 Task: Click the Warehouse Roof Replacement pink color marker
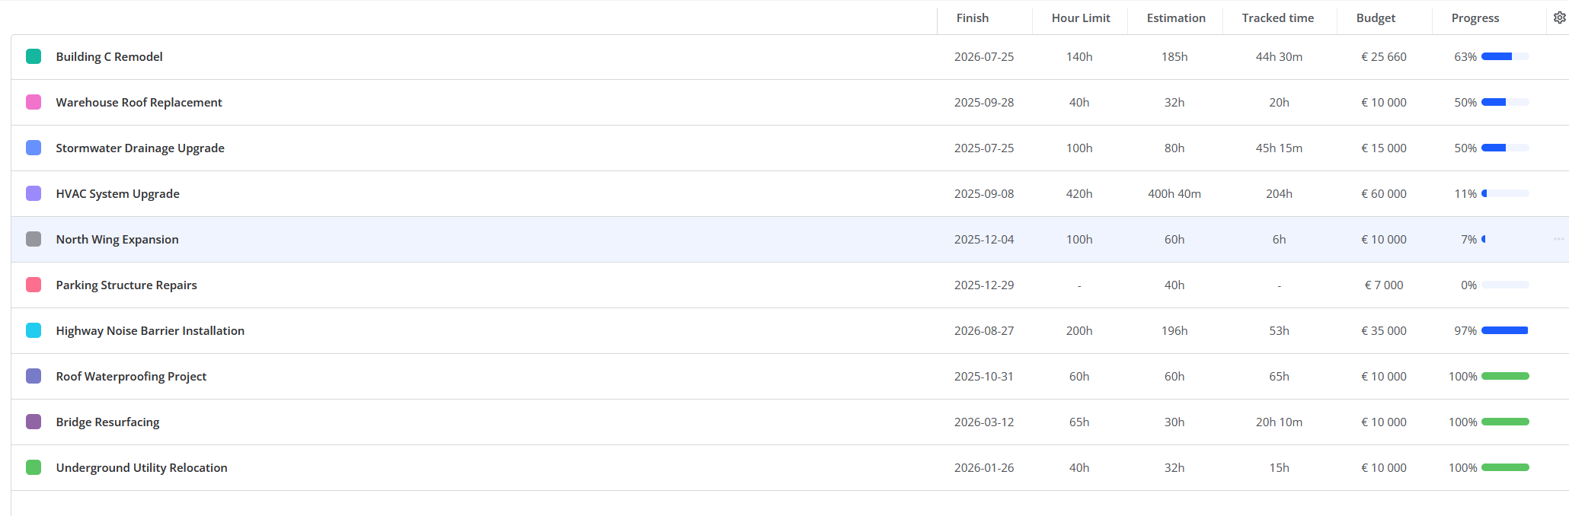(x=34, y=102)
